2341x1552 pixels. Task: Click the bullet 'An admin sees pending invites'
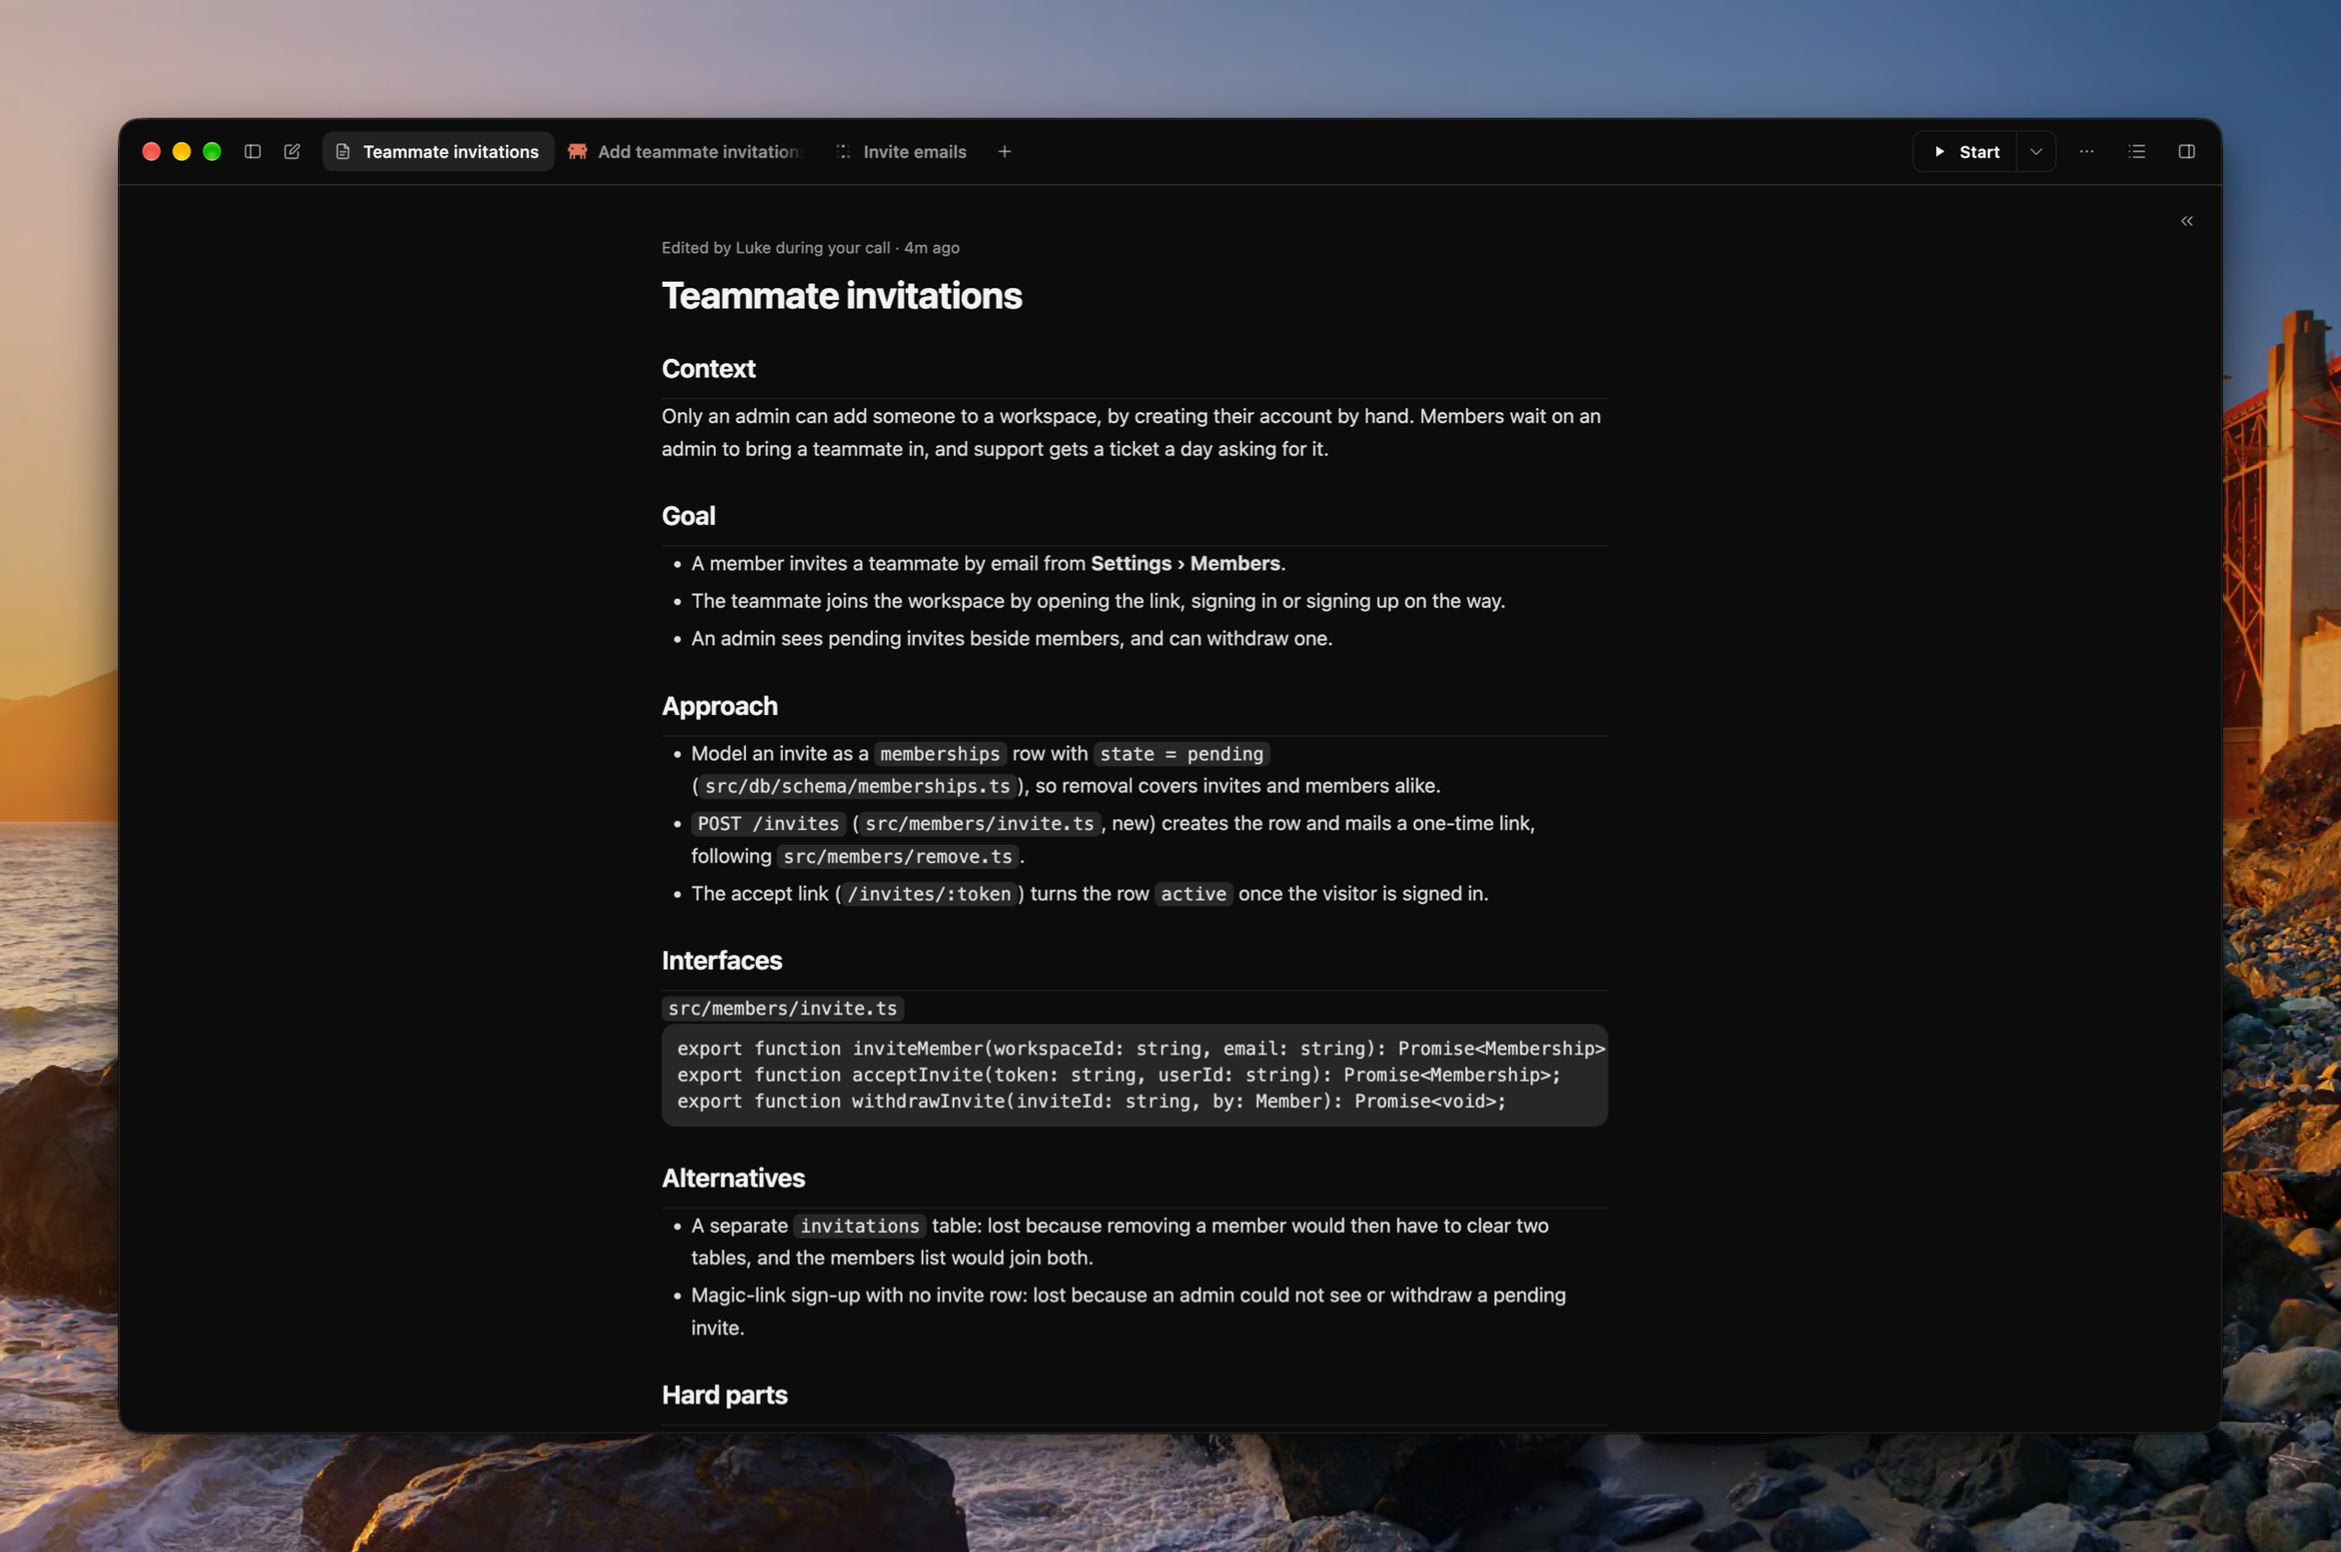click(1012, 638)
